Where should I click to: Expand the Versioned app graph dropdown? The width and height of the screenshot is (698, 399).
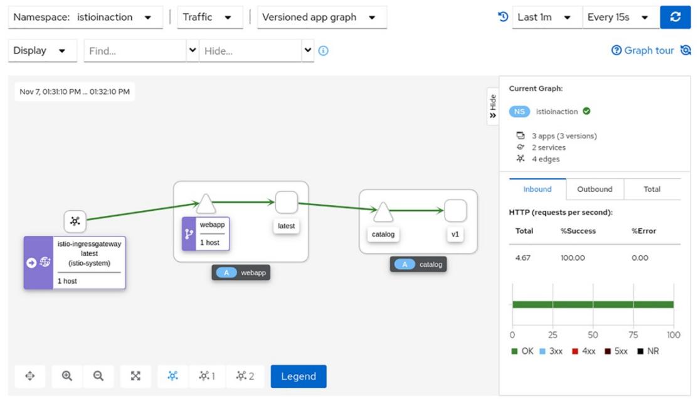tap(322, 18)
